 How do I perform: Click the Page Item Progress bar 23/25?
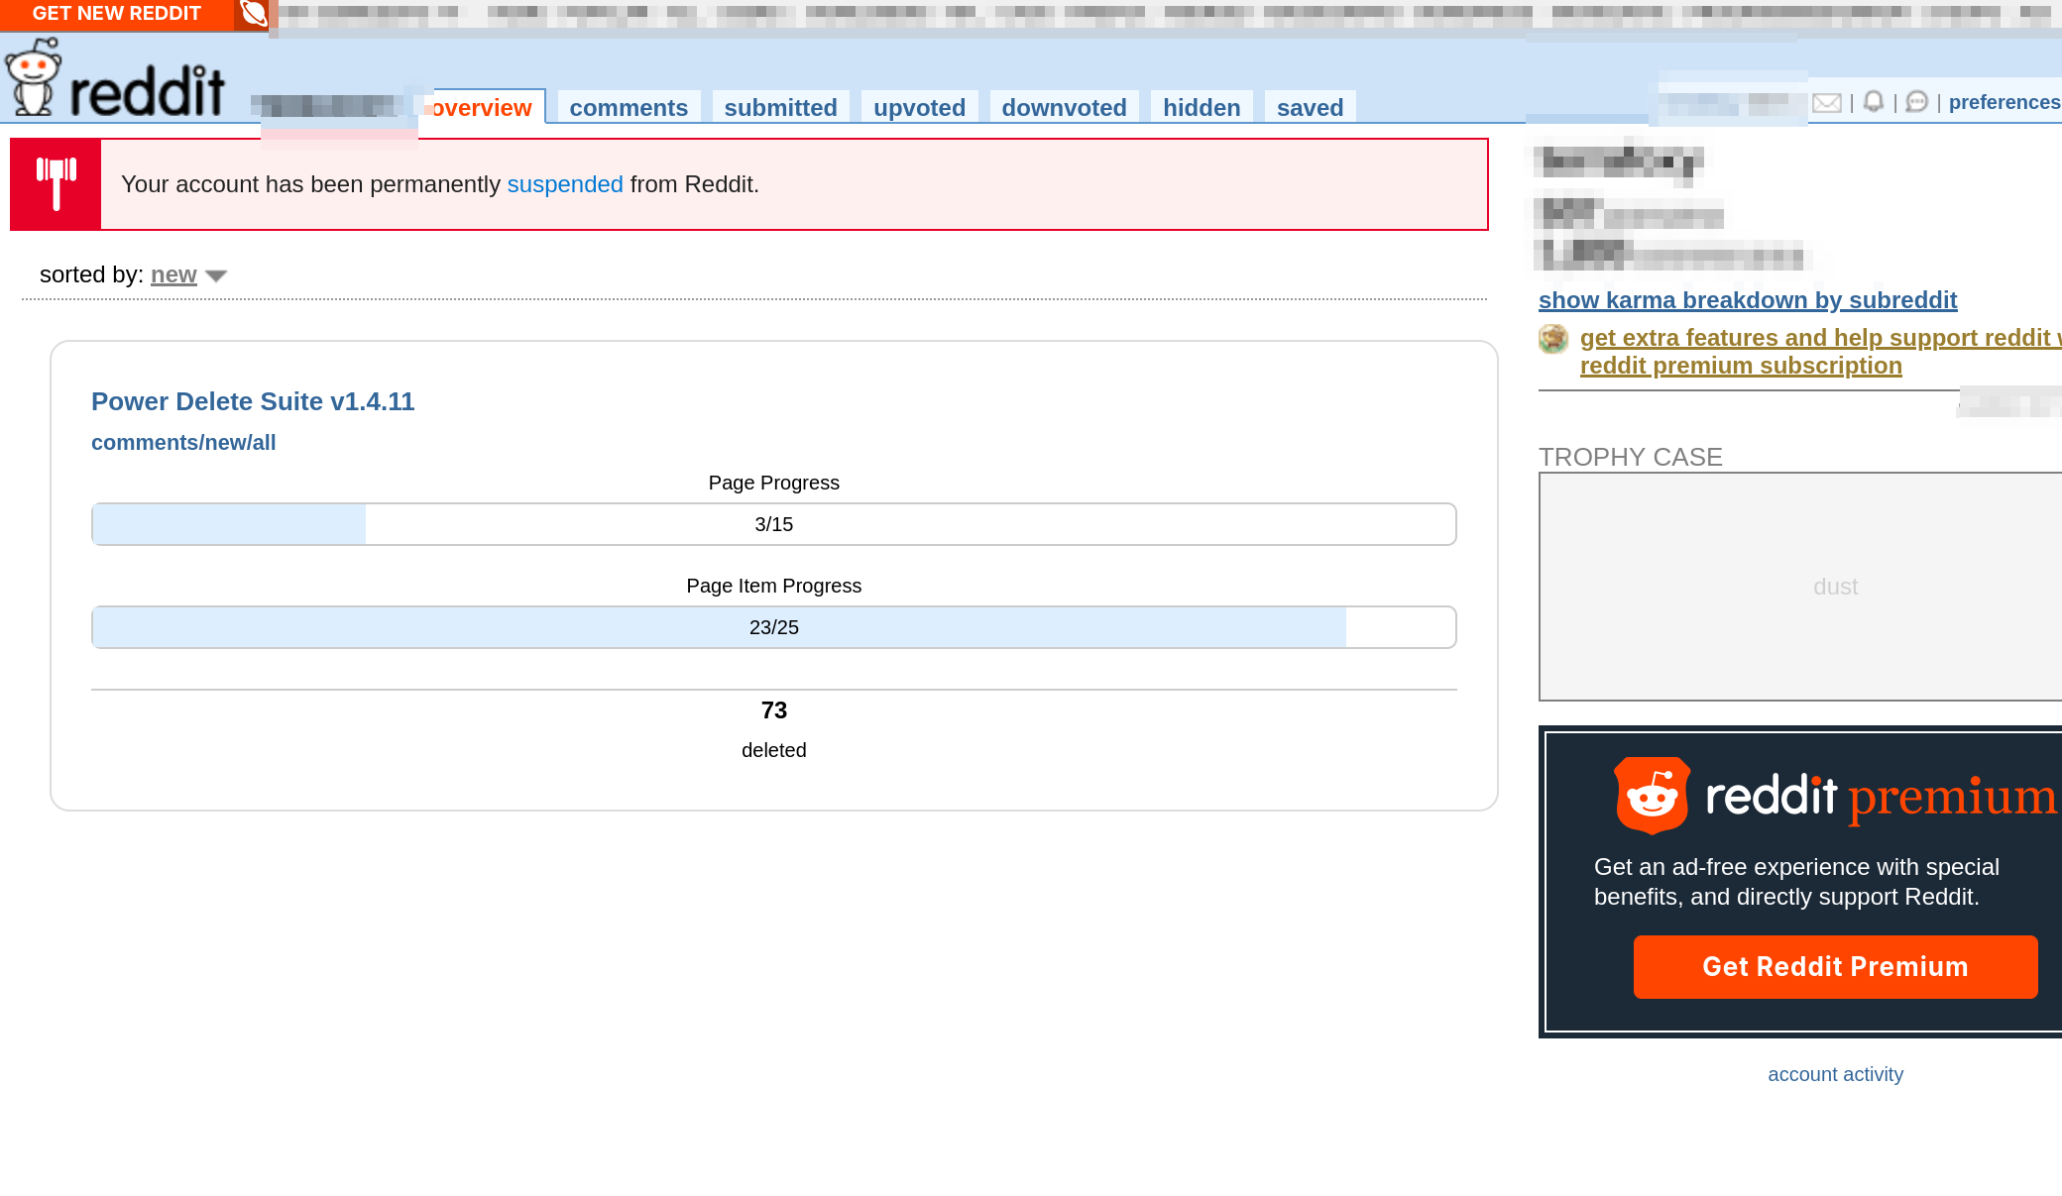[773, 627]
